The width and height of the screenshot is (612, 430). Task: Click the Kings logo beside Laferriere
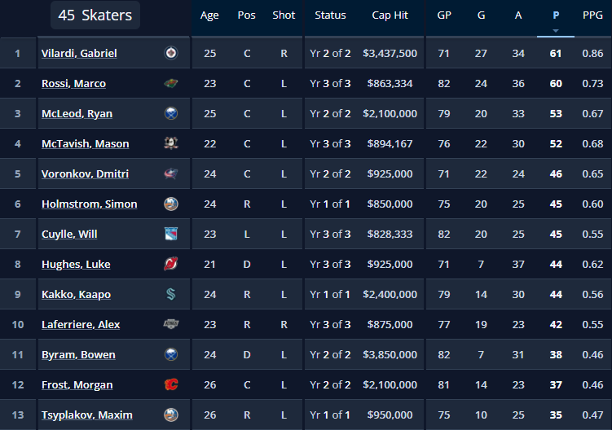pos(171,324)
